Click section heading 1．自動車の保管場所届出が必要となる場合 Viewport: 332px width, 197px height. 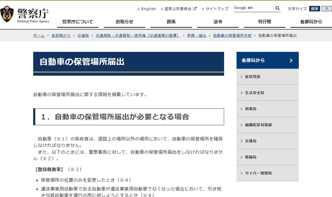(x=115, y=117)
